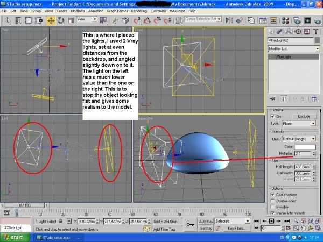The width and height of the screenshot is (323, 242).
Task: Click the Half-width spinner arrows
Action: pyautogui.click(x=314, y=173)
